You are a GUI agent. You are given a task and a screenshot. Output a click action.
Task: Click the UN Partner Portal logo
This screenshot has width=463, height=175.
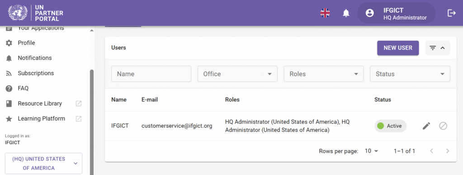(x=36, y=13)
